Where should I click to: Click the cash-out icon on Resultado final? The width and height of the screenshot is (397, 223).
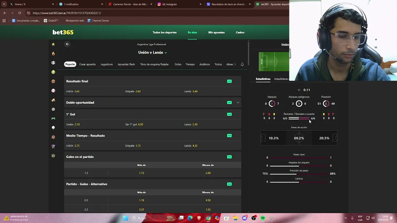[x=230, y=81]
